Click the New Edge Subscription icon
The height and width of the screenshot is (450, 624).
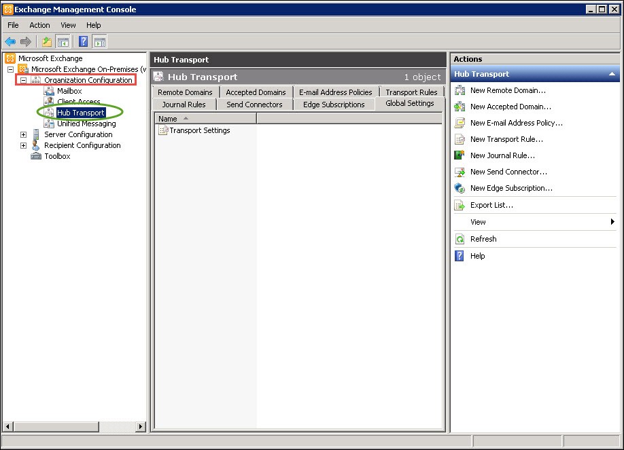[x=460, y=188]
